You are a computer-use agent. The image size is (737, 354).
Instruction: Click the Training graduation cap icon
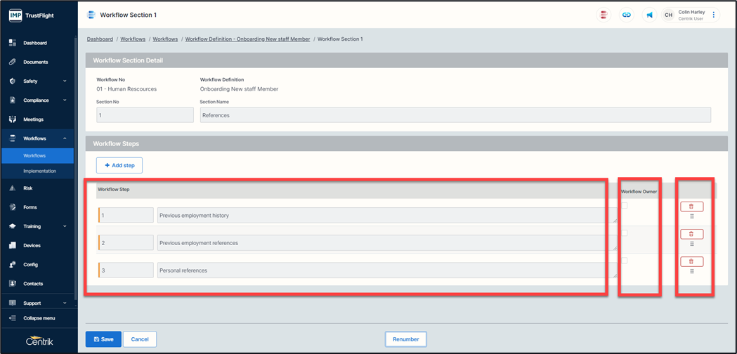13,226
